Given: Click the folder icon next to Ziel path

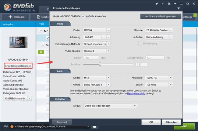Looking at the screenshot, I should point(12,126).
